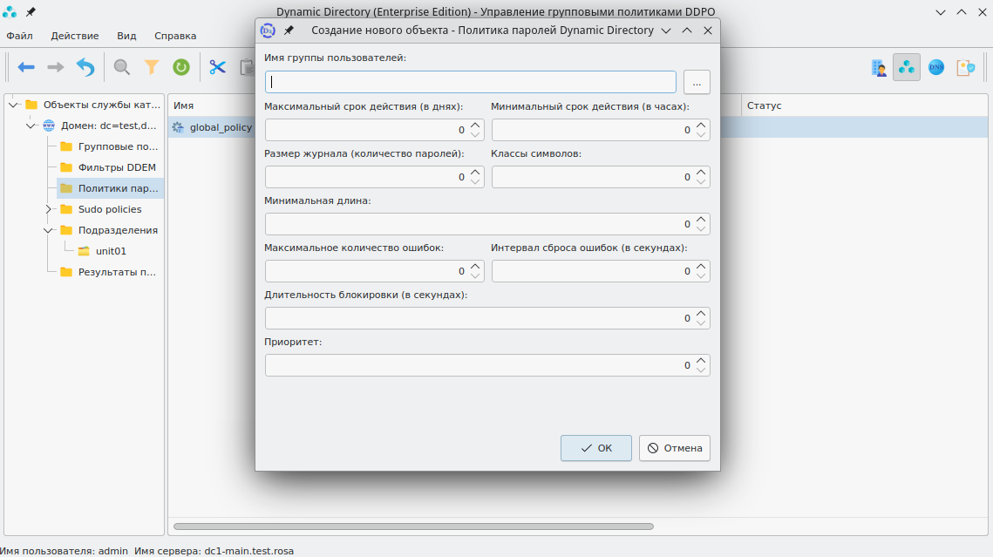
Task: Click the magnifying glass search icon
Action: 122,67
